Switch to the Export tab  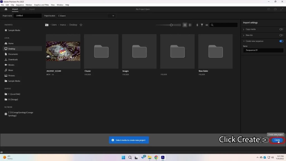32,9
